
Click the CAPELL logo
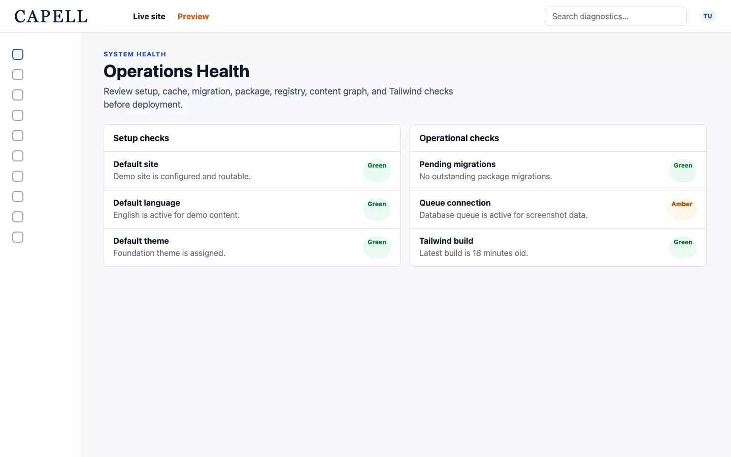point(51,16)
